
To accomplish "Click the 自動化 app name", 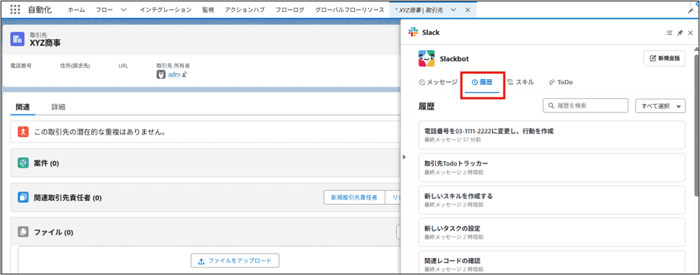I will 39,10.
